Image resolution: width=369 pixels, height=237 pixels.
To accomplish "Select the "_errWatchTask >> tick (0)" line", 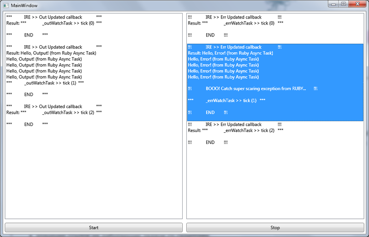I will click(x=236, y=23).
